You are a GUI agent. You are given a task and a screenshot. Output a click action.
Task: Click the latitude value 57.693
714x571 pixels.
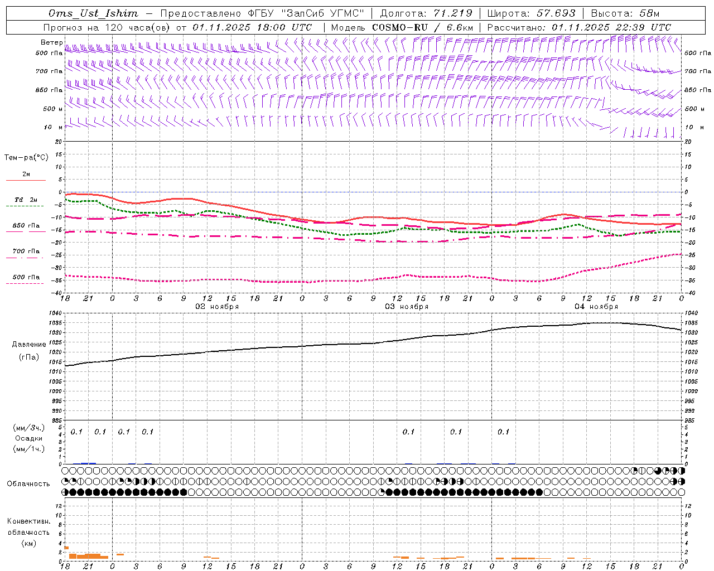coord(556,13)
